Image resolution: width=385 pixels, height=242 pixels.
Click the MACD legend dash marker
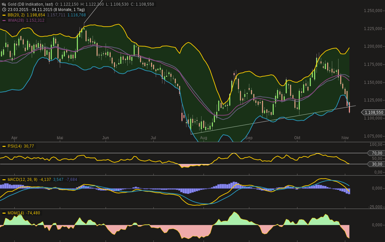pyautogui.click(x=4, y=180)
